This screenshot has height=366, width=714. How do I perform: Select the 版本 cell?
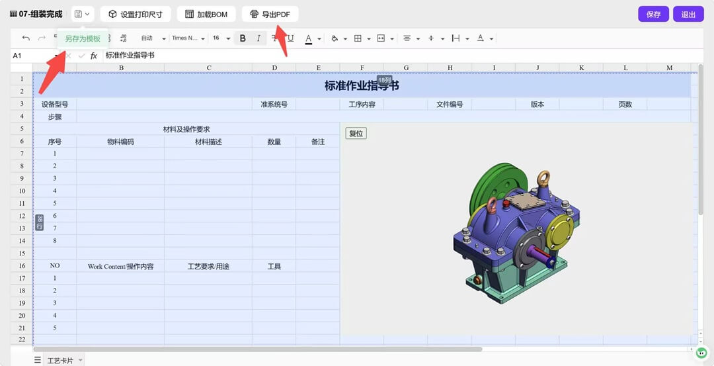tap(537, 105)
